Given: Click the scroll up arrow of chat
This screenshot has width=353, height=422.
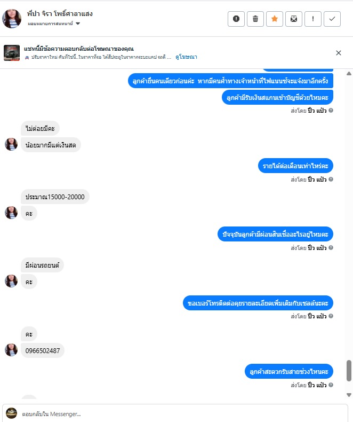Looking at the screenshot, I should [x=349, y=74].
